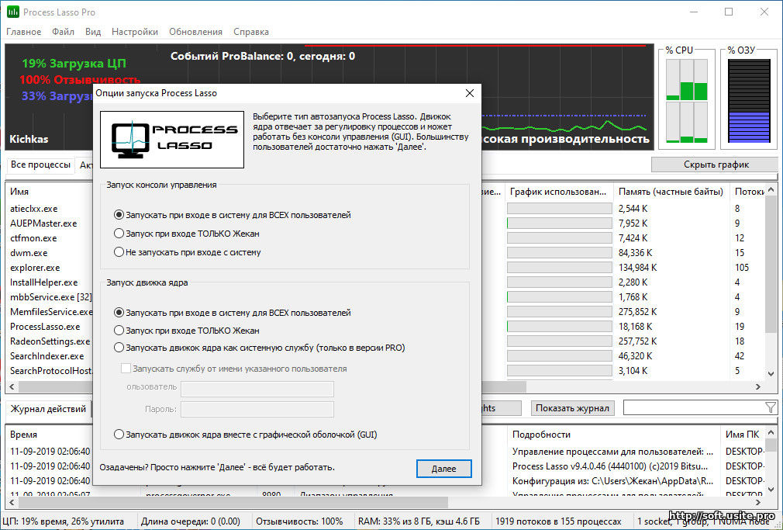
Task: Open the Вид menu
Action: [93, 32]
